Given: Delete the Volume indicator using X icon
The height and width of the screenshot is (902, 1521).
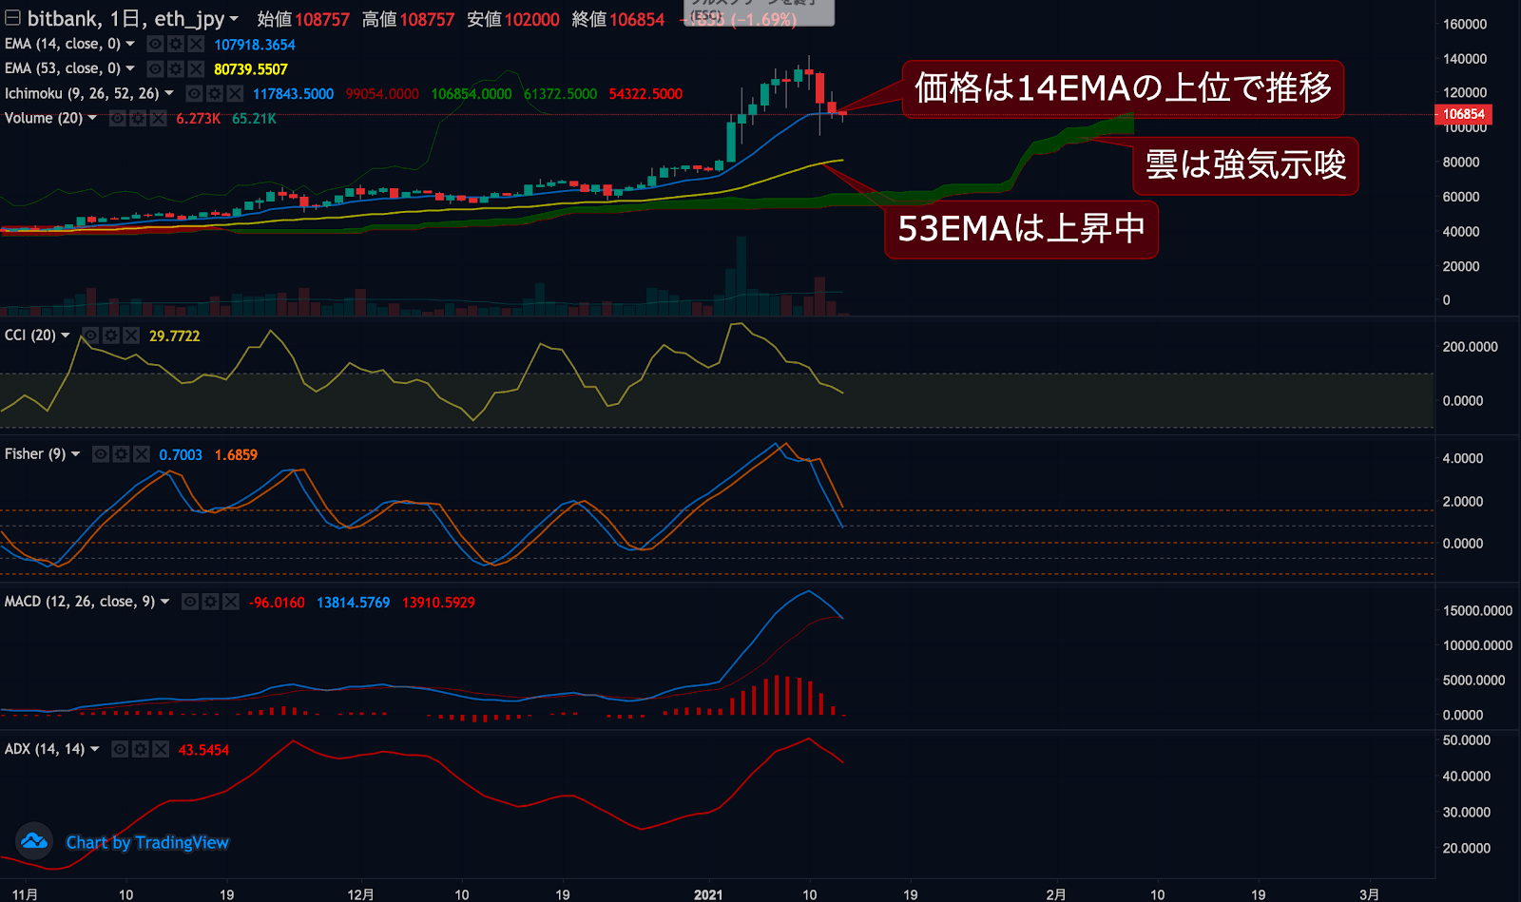Looking at the screenshot, I should 159,118.
